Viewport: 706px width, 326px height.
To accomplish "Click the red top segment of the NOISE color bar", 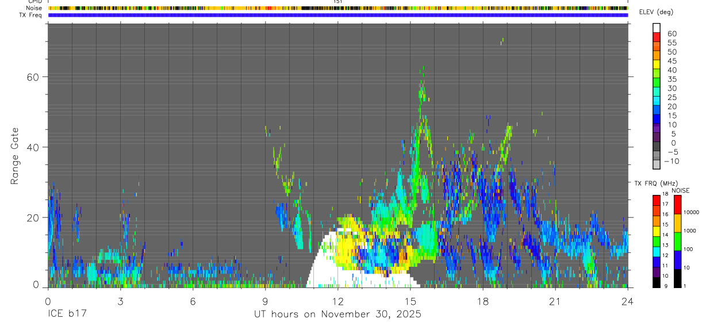I will (x=678, y=205).
